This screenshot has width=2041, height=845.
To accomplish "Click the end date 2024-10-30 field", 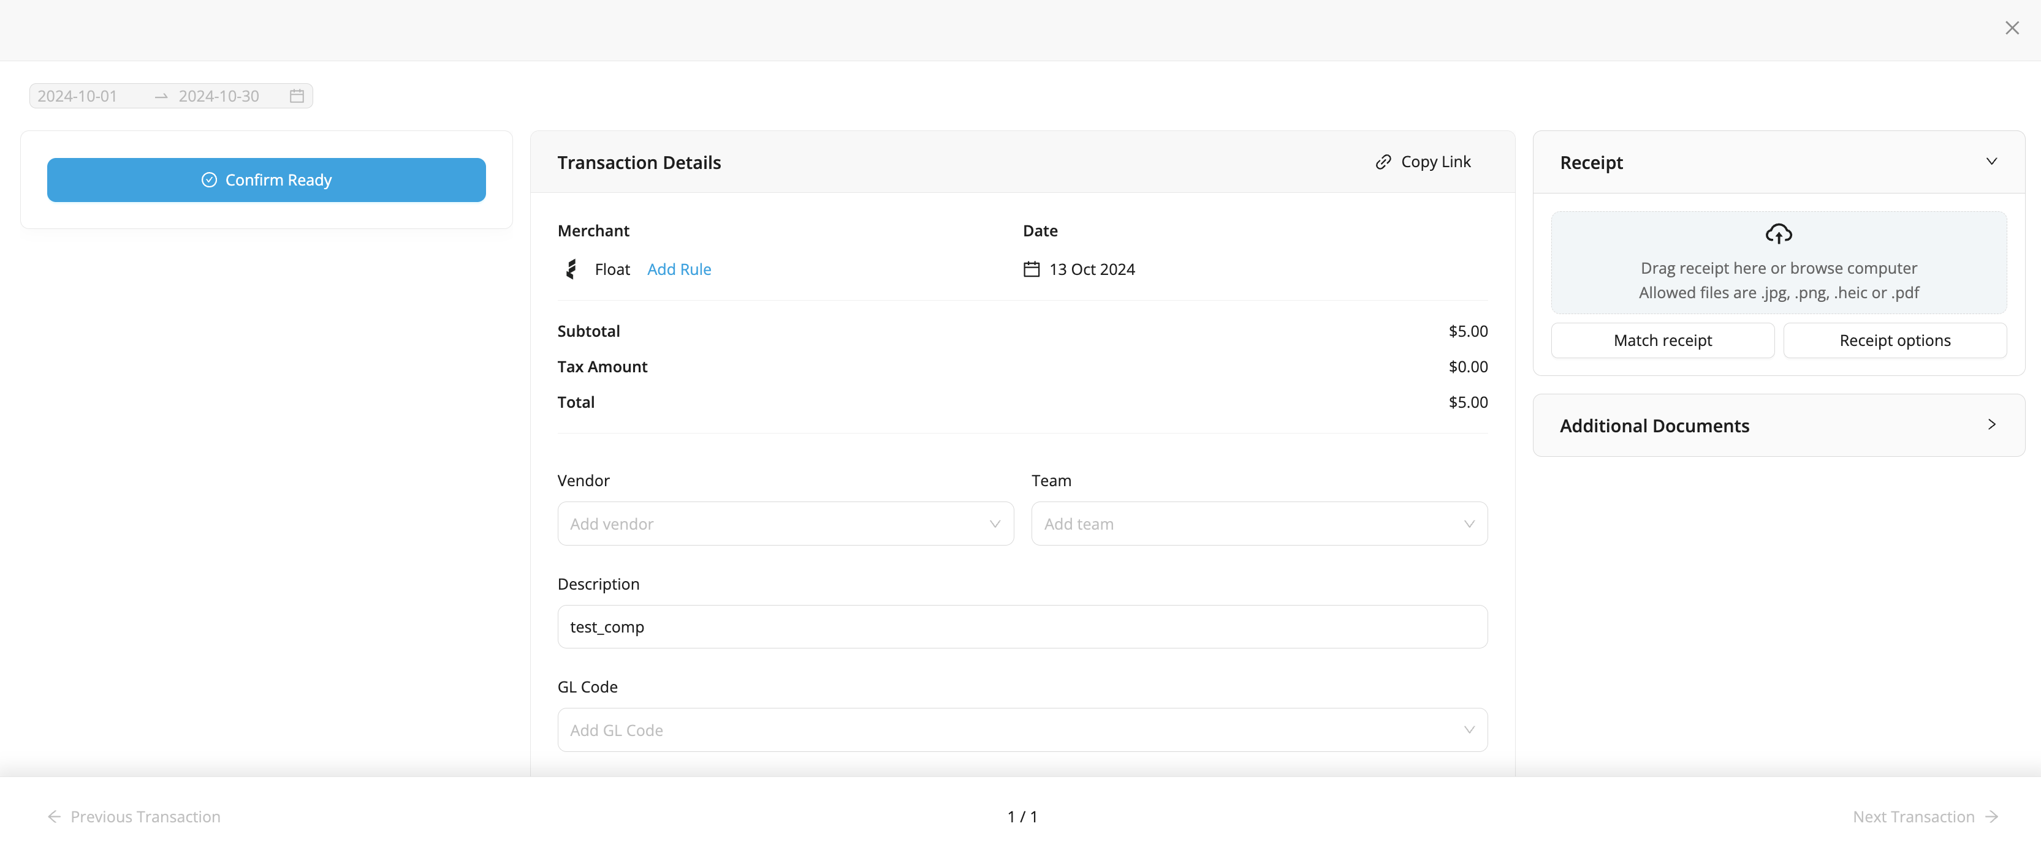I will click(219, 96).
